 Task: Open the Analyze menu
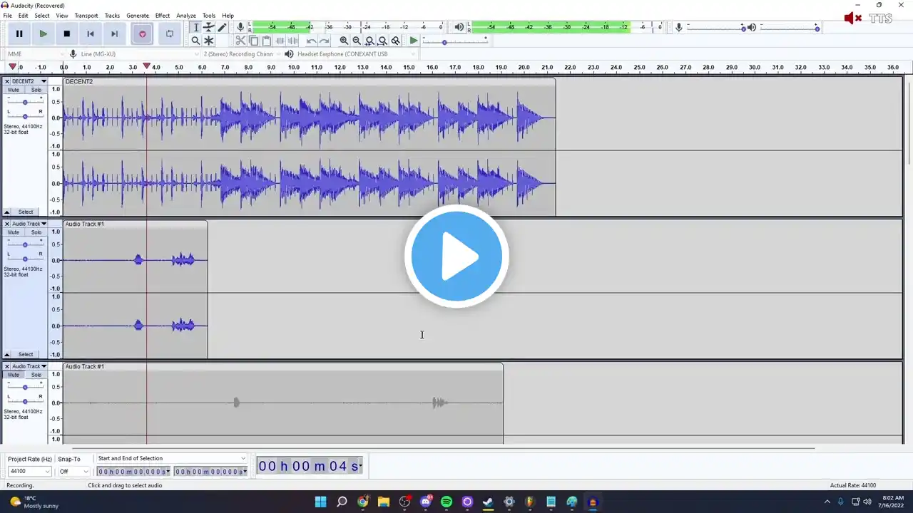(x=186, y=15)
